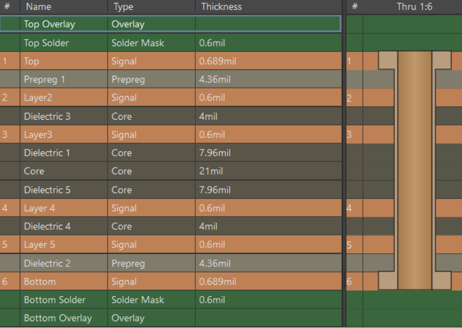Sort by the Thickness column header
This screenshot has height=328, width=462.
(221, 7)
